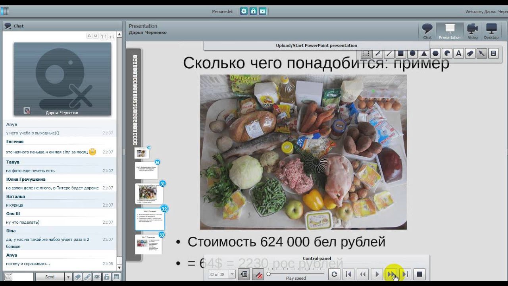
Task: Toggle the chat unlock padlock
Action: 106,276
